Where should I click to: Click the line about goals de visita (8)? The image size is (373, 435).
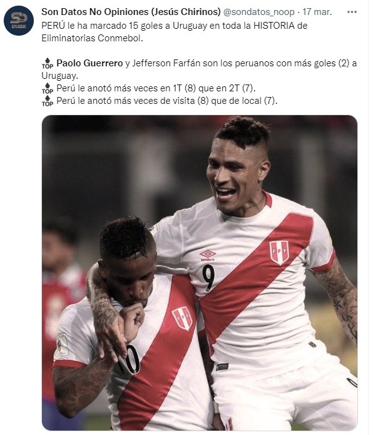point(167,101)
